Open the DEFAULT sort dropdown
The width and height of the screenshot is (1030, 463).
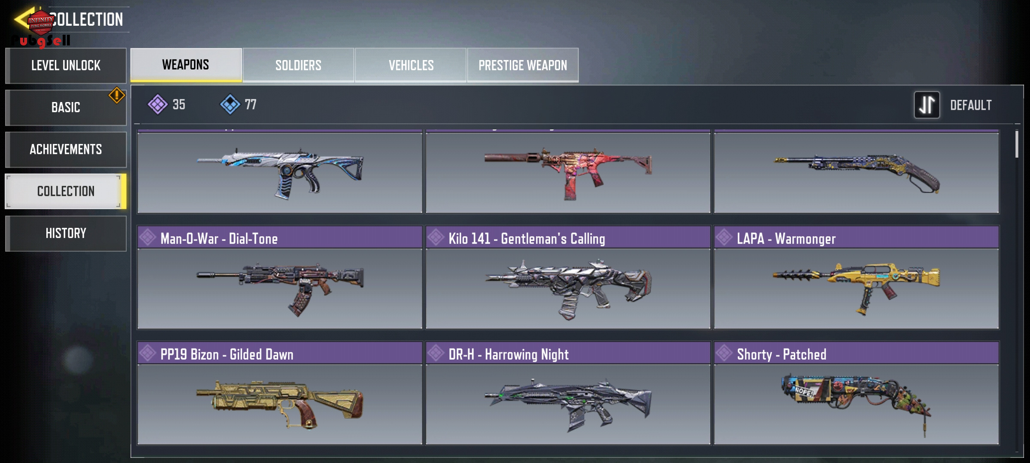click(971, 105)
